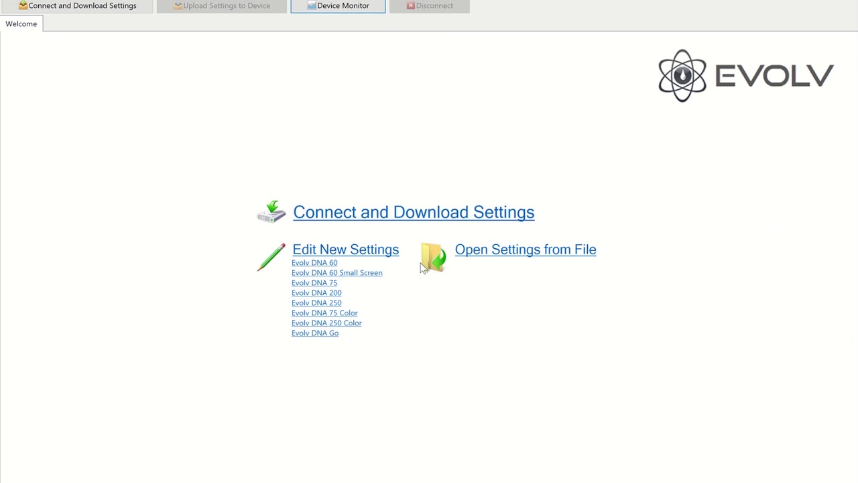Screen dimensions: 858x483
Task: Click Upload Settings to Device toolbar button
Action: point(221,6)
